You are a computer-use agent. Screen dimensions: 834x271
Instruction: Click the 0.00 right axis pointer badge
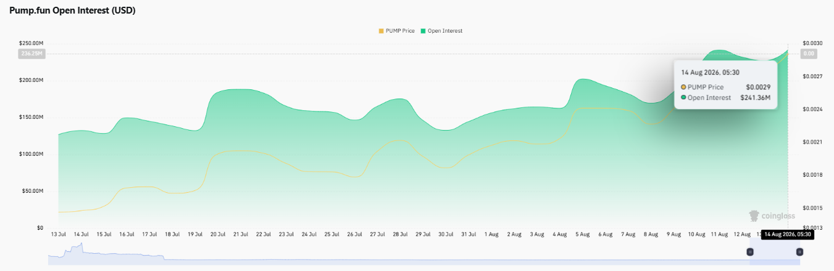coord(809,54)
